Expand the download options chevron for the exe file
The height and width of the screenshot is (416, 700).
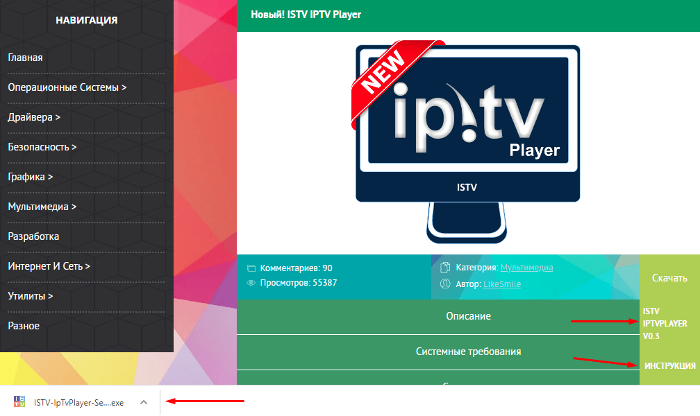(142, 401)
